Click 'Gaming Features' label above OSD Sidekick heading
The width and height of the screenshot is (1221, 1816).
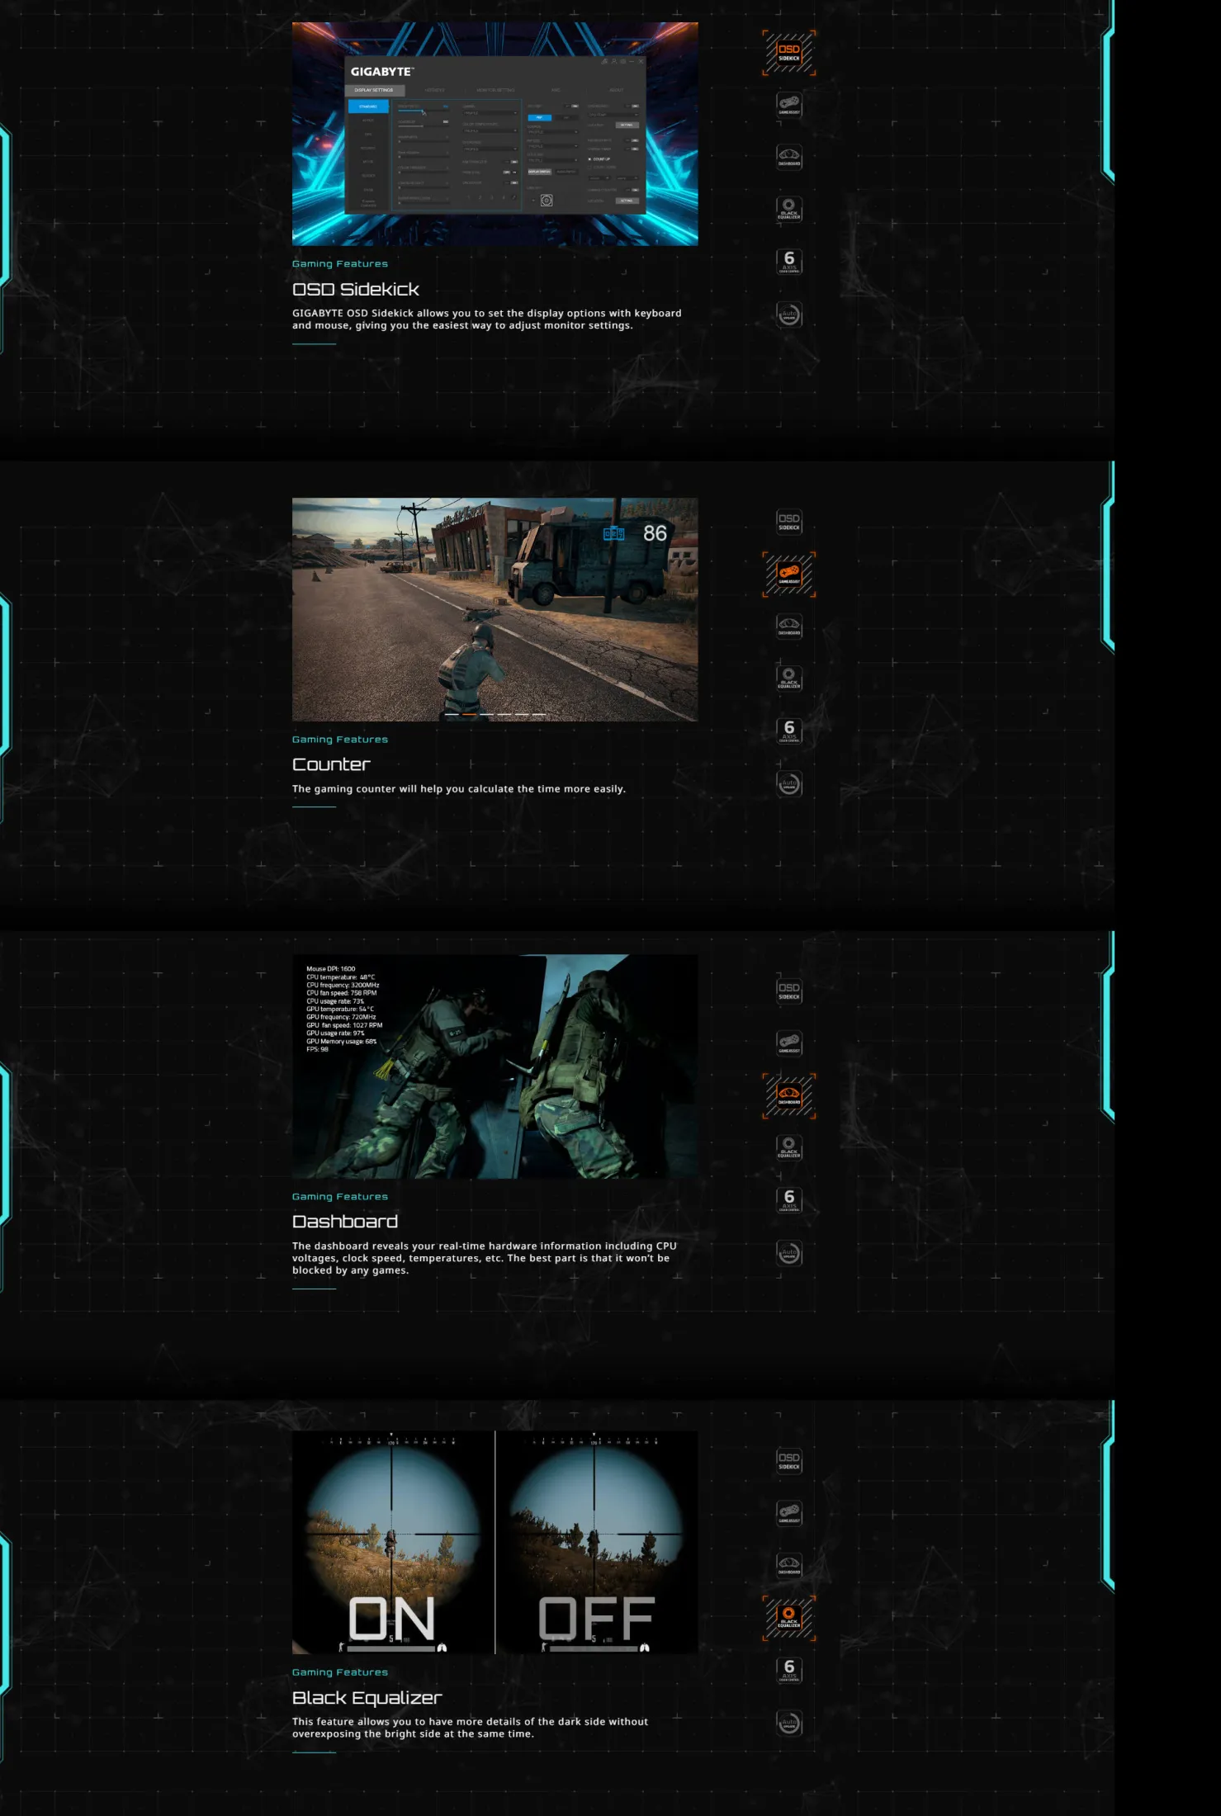(340, 263)
